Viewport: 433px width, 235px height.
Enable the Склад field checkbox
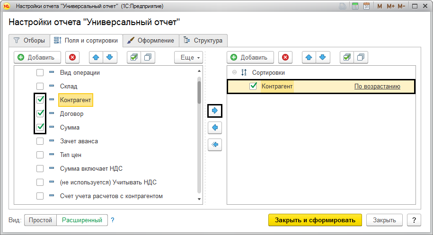[40, 87]
